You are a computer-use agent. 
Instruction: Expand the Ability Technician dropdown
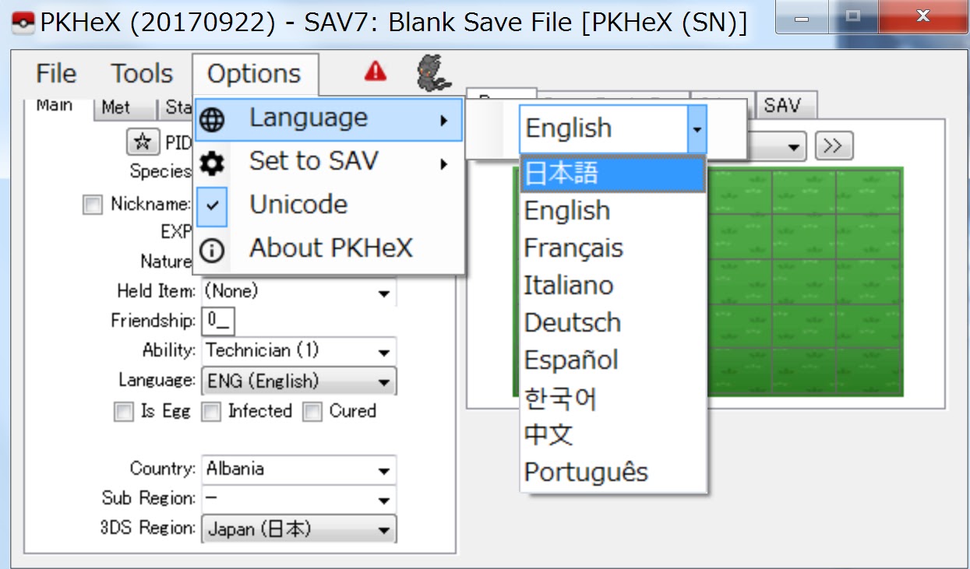coord(384,352)
